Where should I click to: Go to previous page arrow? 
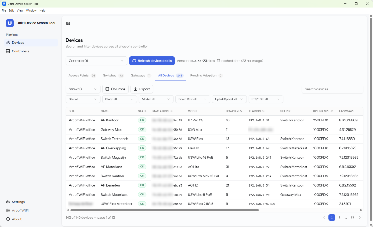[x=324, y=217]
